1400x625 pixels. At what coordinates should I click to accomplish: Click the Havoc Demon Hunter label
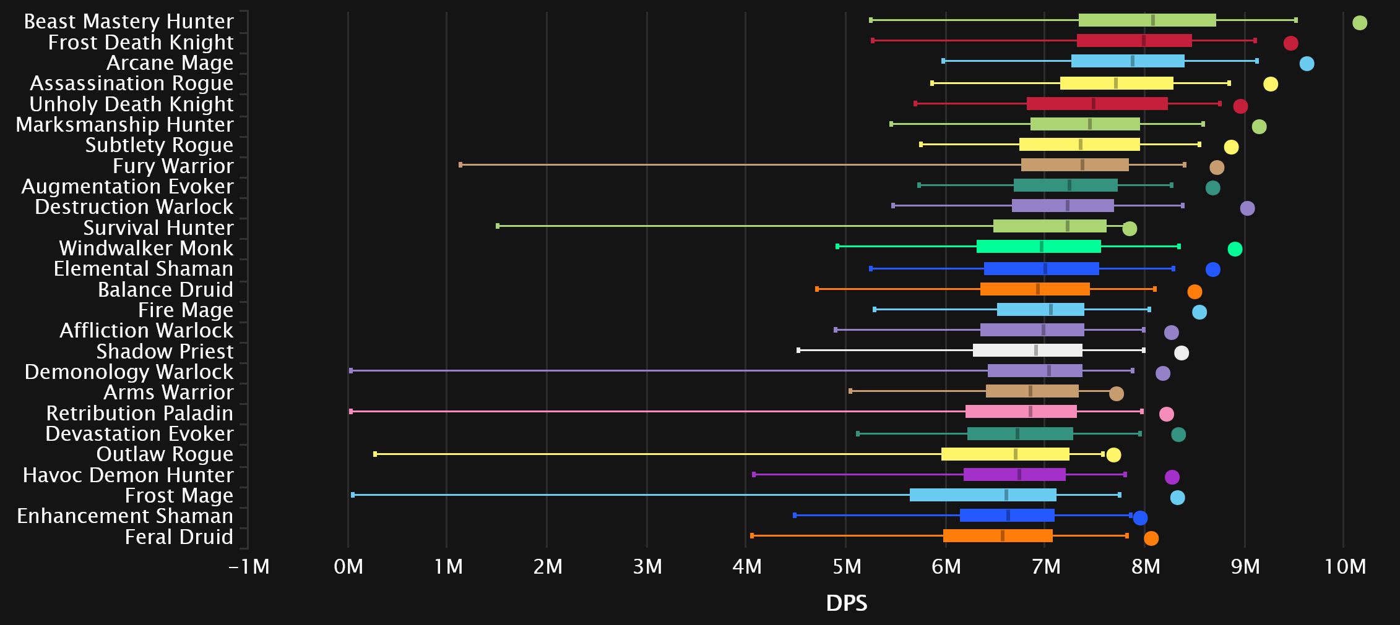(128, 475)
